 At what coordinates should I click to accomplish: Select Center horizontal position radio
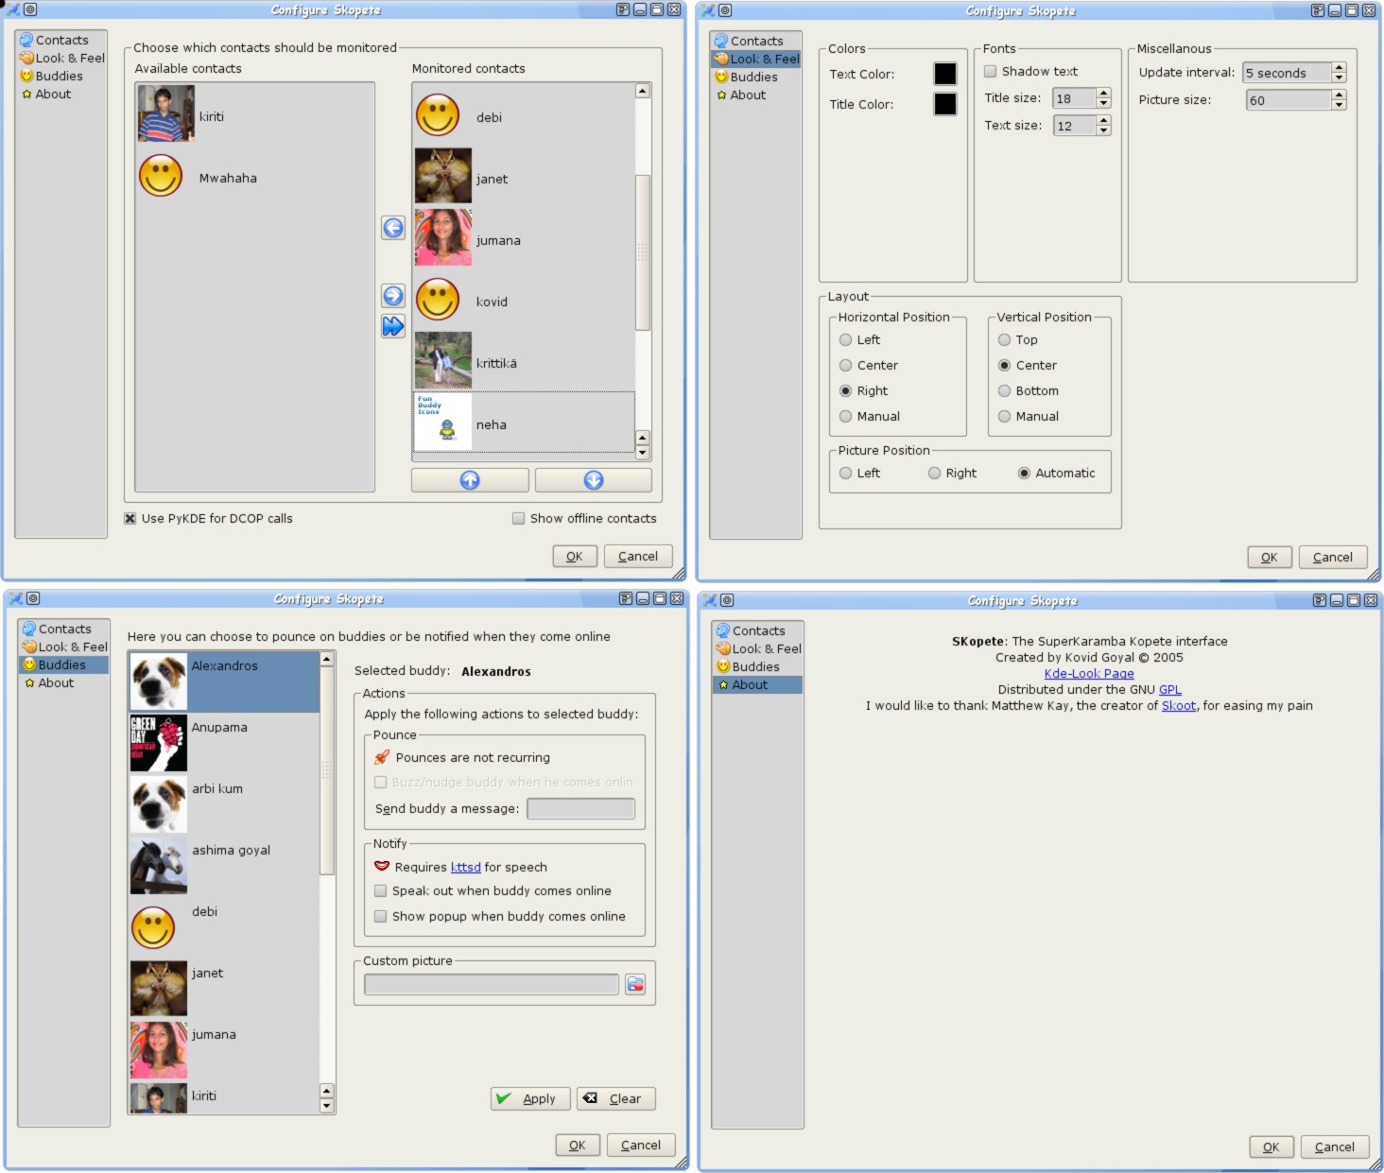846,365
